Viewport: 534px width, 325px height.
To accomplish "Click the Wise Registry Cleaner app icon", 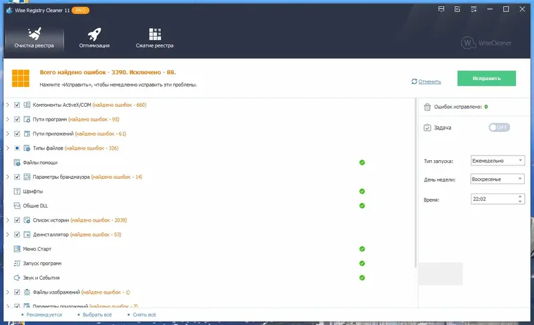I will tap(9, 10).
